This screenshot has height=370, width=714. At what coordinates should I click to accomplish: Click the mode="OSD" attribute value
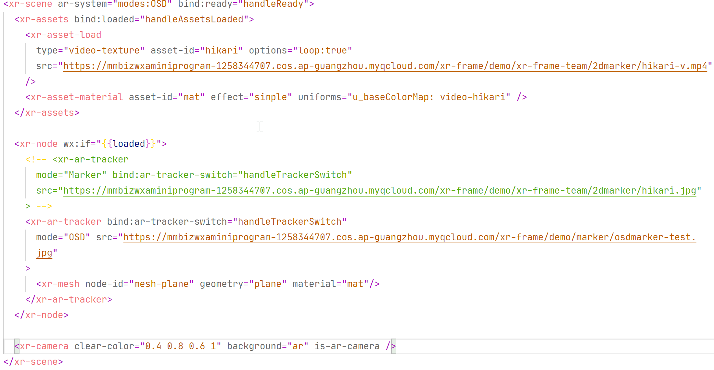77,237
